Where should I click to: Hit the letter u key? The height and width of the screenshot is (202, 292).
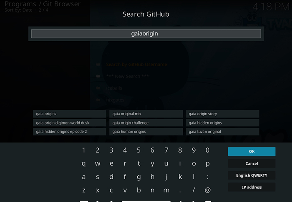(x=166, y=164)
